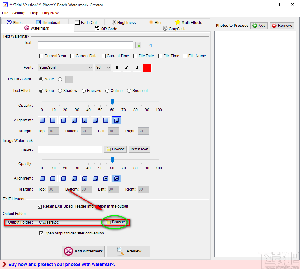
Task: Open the Multi Effects tab
Action: tap(189, 22)
